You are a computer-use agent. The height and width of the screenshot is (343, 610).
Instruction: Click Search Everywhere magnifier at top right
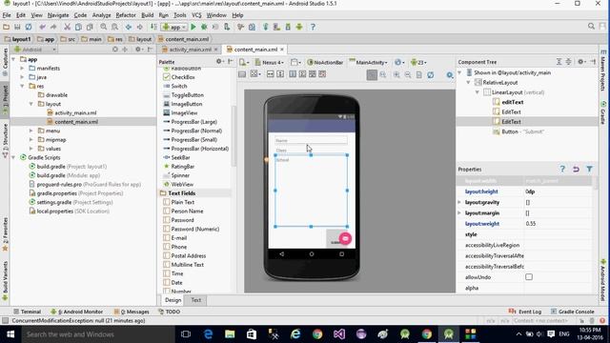(591, 27)
